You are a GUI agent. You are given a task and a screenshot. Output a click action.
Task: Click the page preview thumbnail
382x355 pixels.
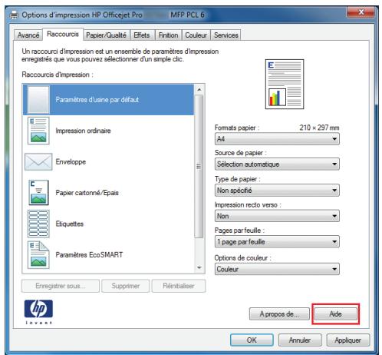tap(285, 84)
